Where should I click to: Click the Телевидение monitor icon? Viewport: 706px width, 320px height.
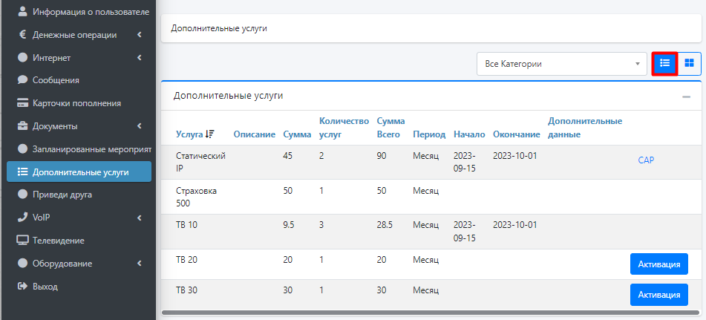pos(22,241)
